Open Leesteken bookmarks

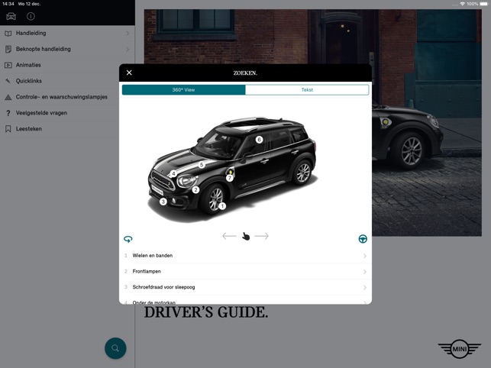67,129
